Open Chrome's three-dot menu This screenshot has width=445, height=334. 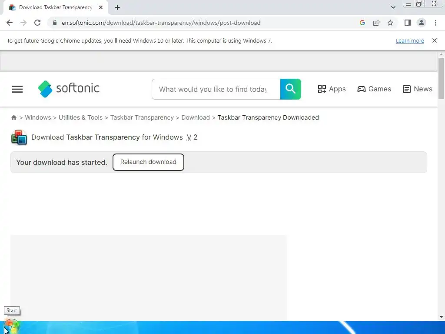pyautogui.click(x=435, y=23)
